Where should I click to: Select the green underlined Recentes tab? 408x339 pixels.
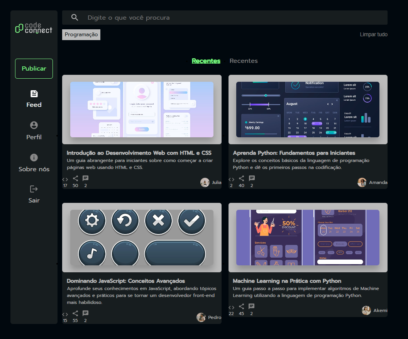point(206,61)
